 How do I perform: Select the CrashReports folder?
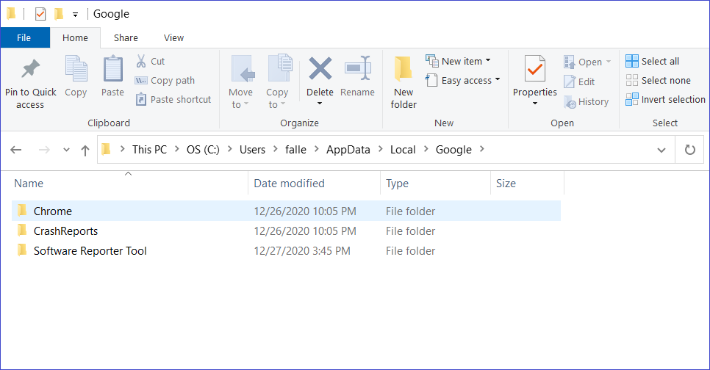(x=286, y=231)
